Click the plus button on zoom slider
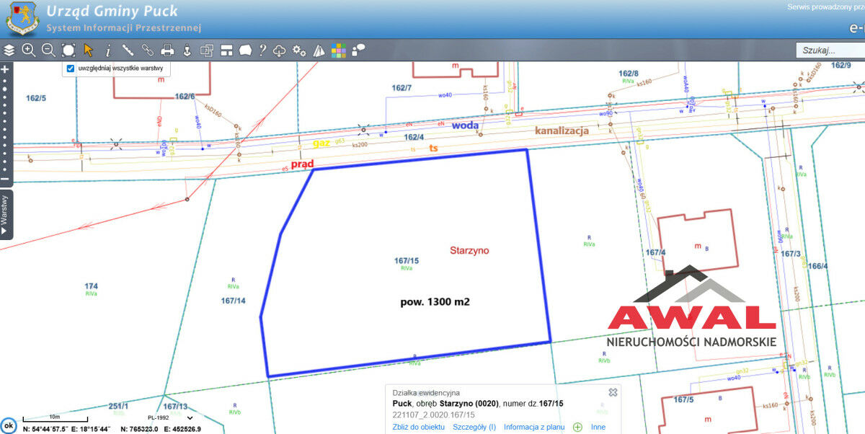 point(5,69)
